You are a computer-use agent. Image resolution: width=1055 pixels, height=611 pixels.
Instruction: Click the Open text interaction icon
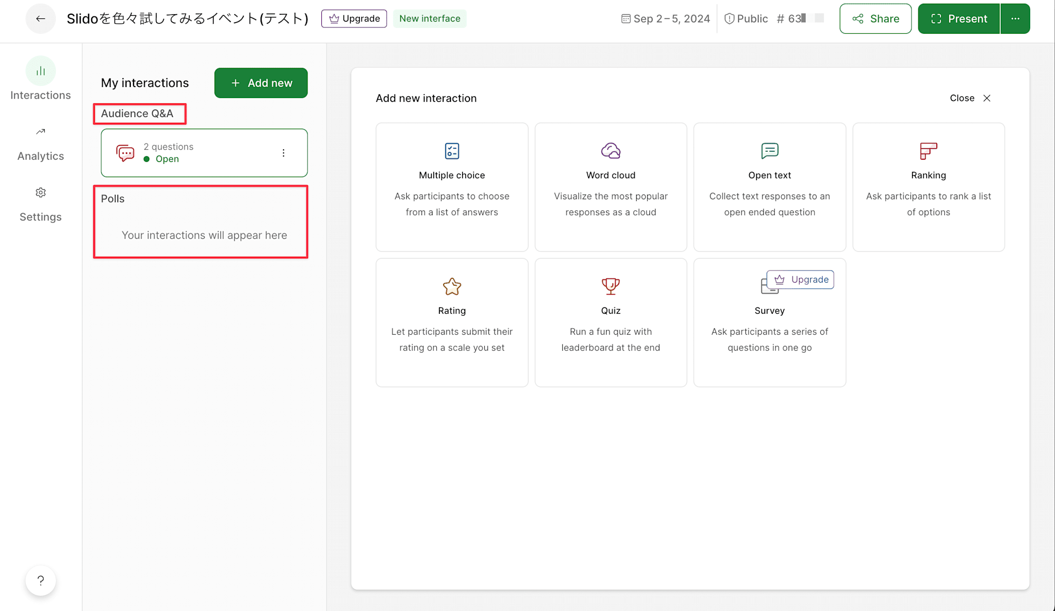pyautogui.click(x=770, y=151)
